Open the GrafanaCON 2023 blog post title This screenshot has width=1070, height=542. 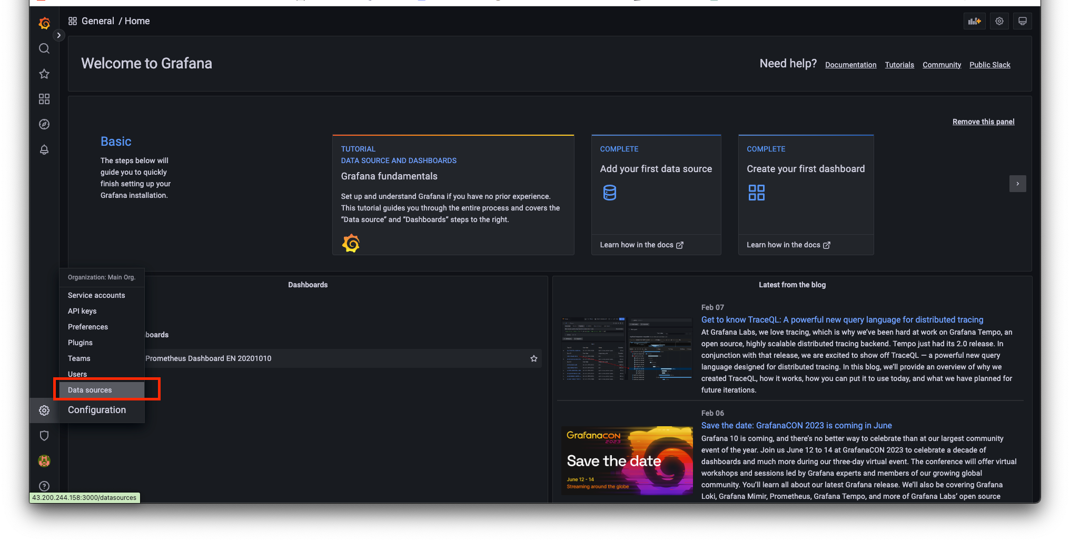click(x=796, y=425)
